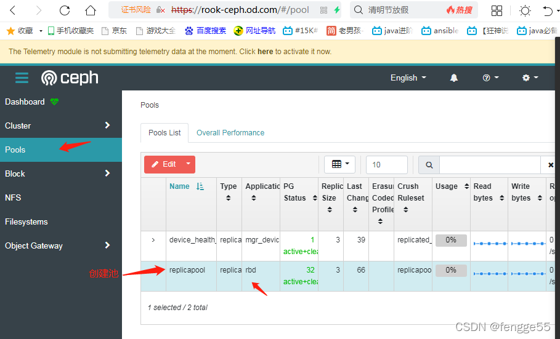This screenshot has width=560, height=339.
Task: Click the Edit pool button
Action: tap(163, 164)
